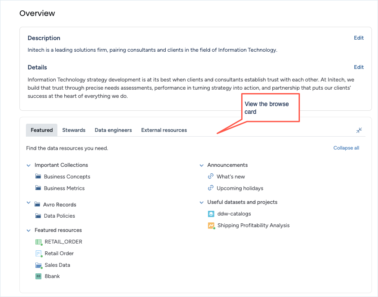This screenshot has height=297, width=378.
Task: Click the Business Concepts folder icon
Action: click(38, 176)
